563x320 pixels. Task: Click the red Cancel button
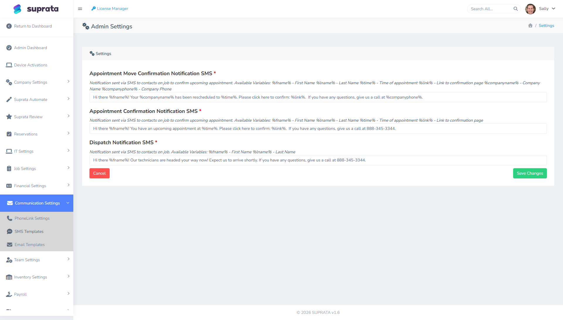pyautogui.click(x=99, y=173)
